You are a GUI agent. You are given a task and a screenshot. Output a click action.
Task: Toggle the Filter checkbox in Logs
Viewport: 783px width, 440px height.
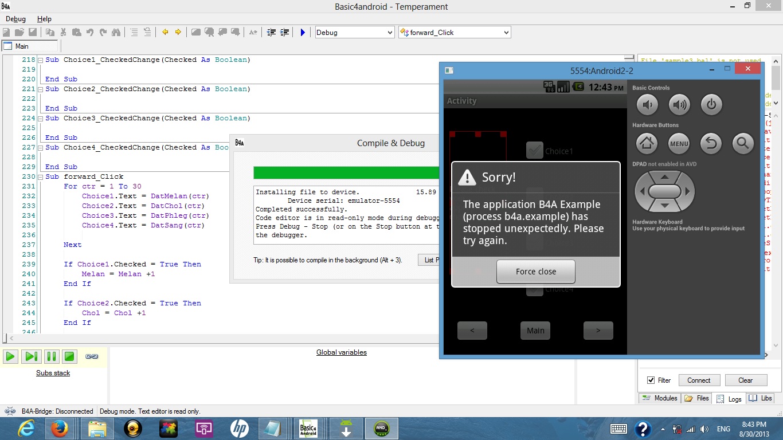point(651,380)
